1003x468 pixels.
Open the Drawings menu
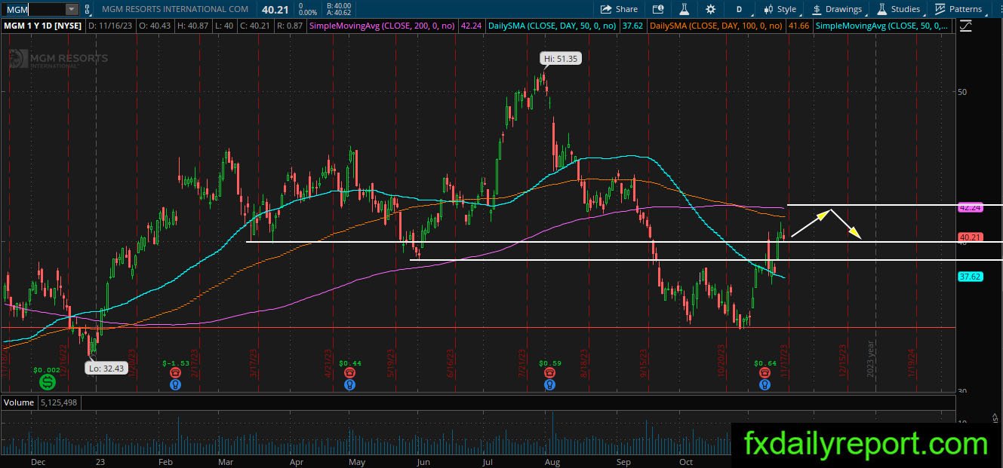click(x=837, y=9)
